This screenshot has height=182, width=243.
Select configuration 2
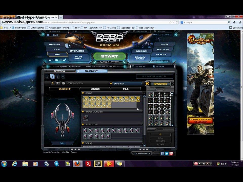click(x=58, y=83)
